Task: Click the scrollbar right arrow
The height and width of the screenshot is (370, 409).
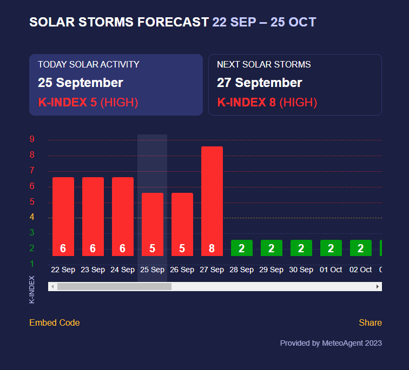Action: 378,287
